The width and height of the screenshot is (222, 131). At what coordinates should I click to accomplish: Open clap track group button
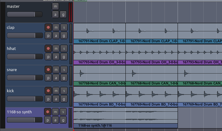pyautogui.click(x=64, y=36)
